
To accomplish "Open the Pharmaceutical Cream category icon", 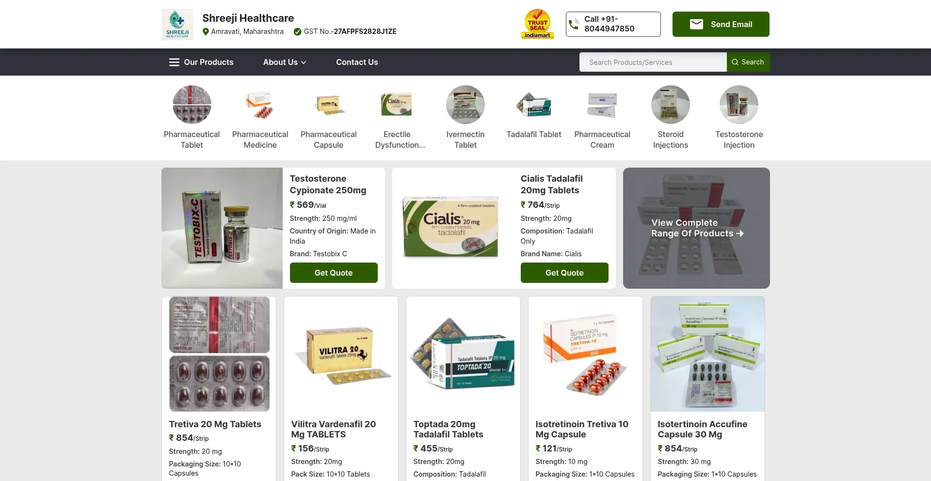I will click(x=602, y=105).
